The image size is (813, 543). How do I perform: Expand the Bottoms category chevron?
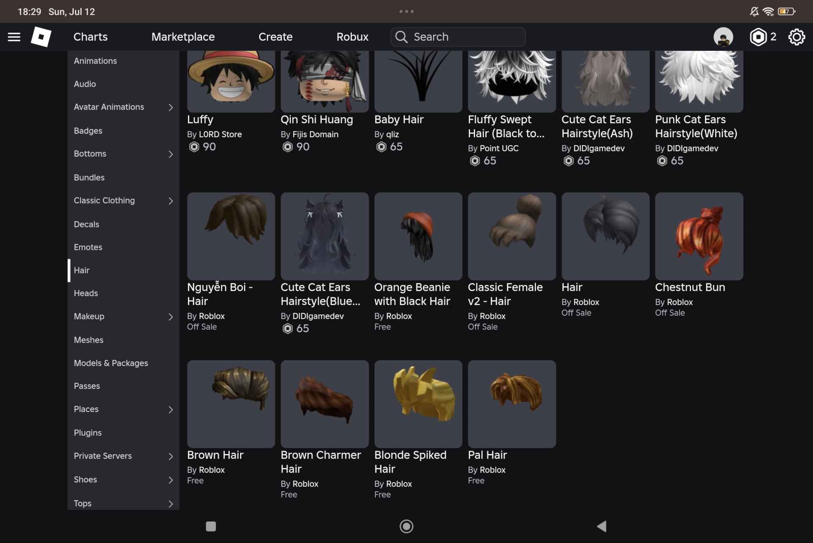pyautogui.click(x=171, y=154)
